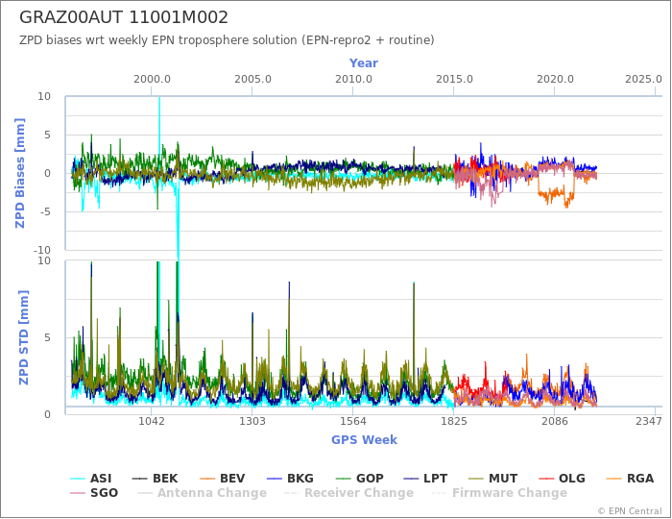Screen dimensions: 672x519
Task: Toggle the OLG series legend entry
Action: coord(562,479)
